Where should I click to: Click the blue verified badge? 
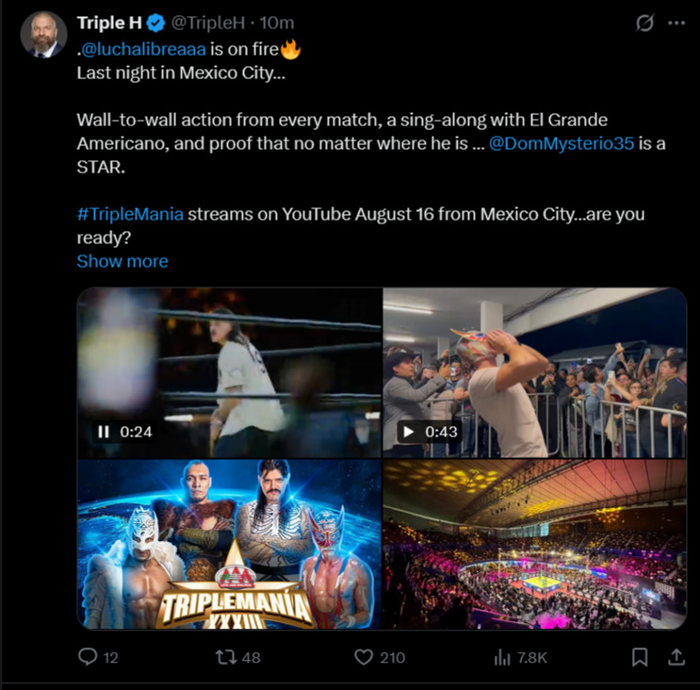(155, 23)
